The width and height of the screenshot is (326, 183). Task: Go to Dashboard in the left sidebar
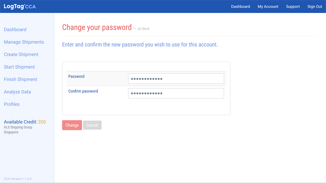click(15, 30)
